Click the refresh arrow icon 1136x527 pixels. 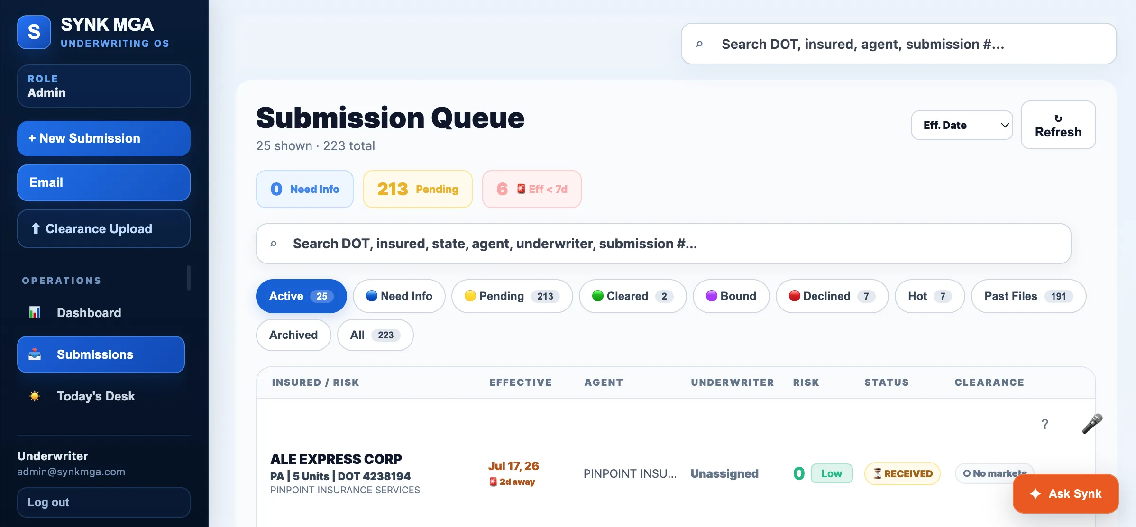[1058, 118]
